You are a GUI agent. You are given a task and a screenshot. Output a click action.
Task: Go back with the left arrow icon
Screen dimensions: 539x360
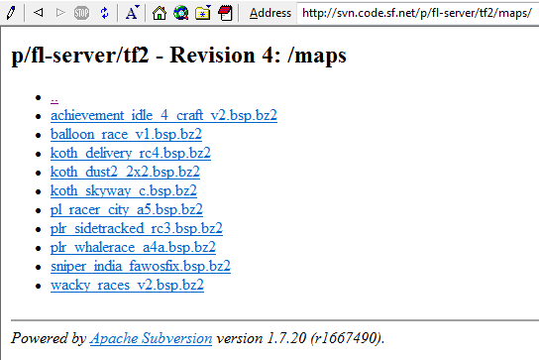tap(39, 13)
